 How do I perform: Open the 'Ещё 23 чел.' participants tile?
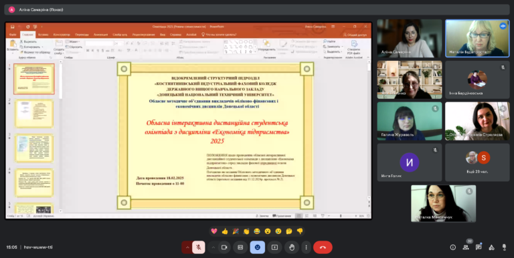tap(477, 162)
